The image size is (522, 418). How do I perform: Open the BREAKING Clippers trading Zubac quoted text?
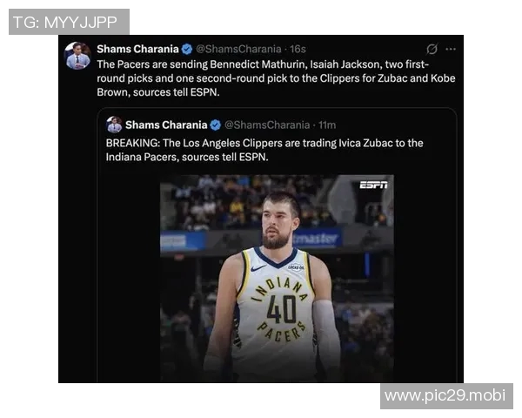point(264,150)
